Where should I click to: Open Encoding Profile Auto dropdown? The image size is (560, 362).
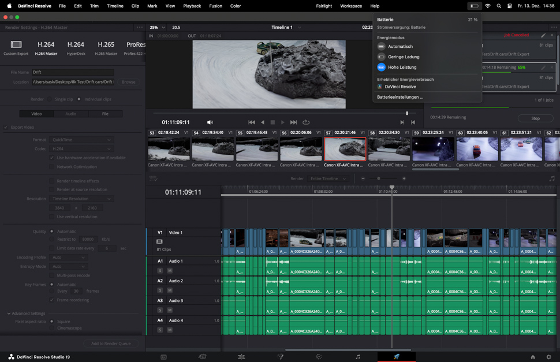pyautogui.click(x=69, y=257)
